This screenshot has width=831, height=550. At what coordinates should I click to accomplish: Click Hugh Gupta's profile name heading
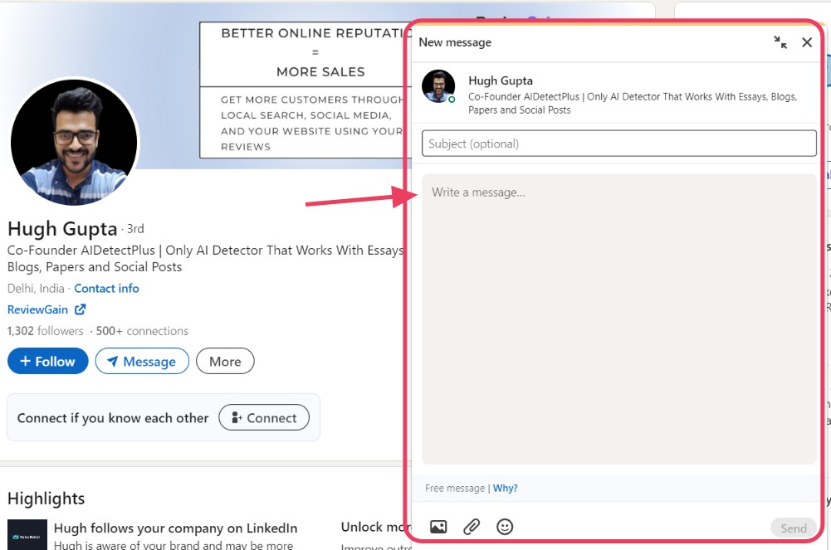pos(62,229)
